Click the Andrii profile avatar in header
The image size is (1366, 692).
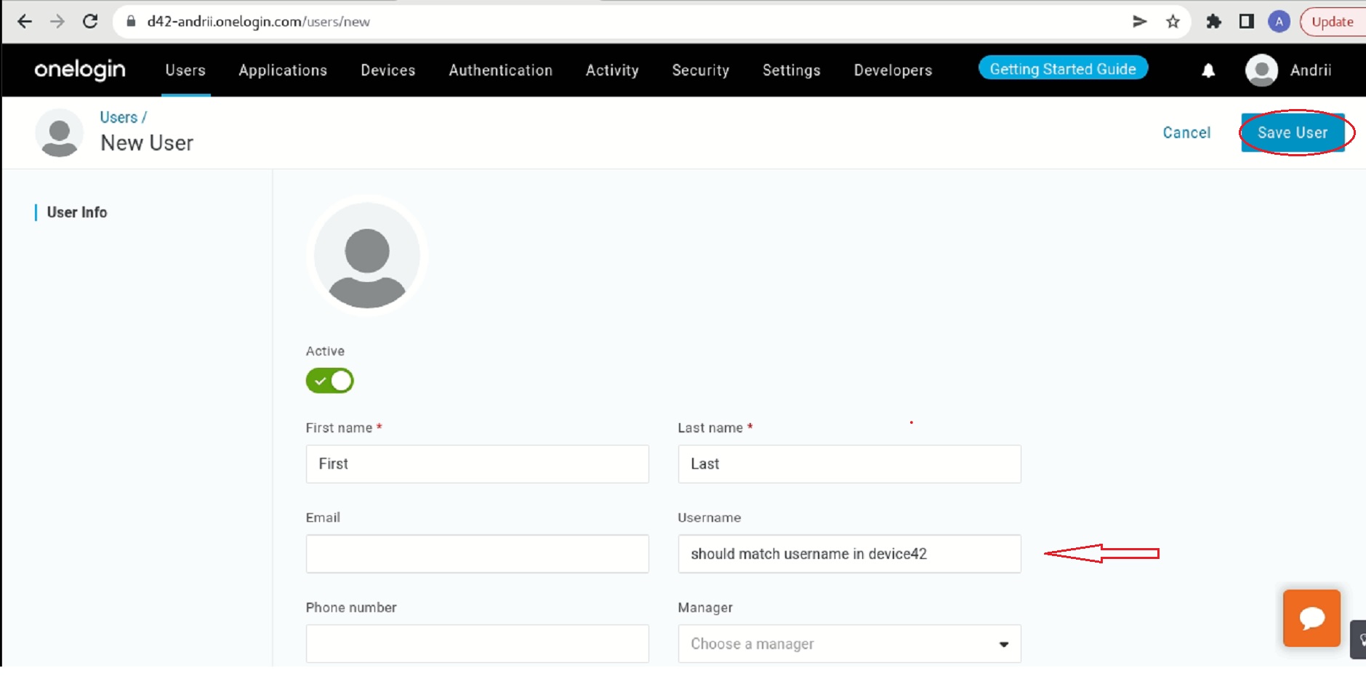click(1261, 71)
